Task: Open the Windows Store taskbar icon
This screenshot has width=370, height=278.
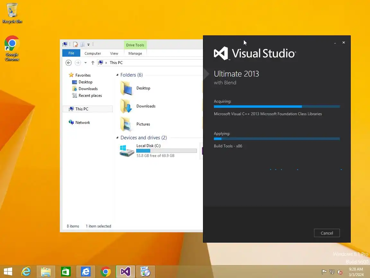Action: pos(66,272)
